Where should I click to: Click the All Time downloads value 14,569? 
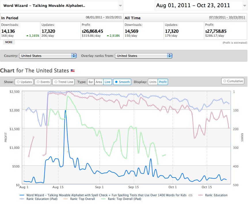click(131, 31)
